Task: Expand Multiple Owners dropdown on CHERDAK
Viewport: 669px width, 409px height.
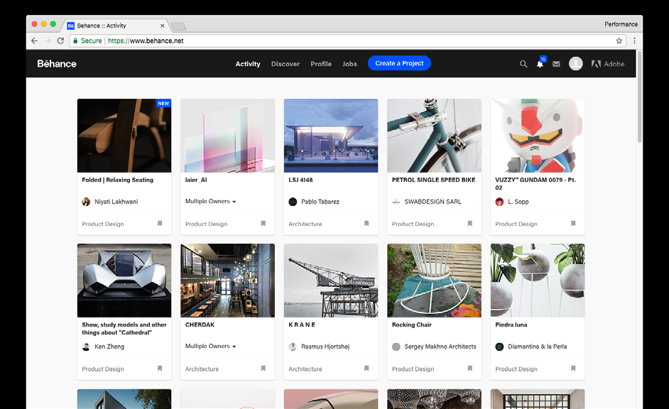Action: pos(211,347)
